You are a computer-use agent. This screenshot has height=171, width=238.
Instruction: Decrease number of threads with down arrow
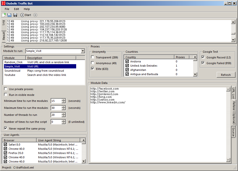coord(64,116)
